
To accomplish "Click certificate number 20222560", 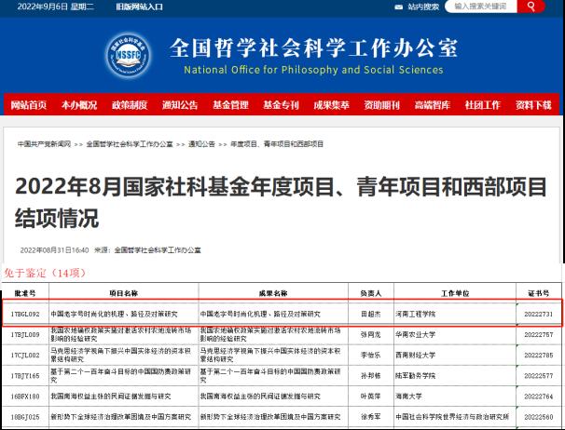I will point(539,417).
